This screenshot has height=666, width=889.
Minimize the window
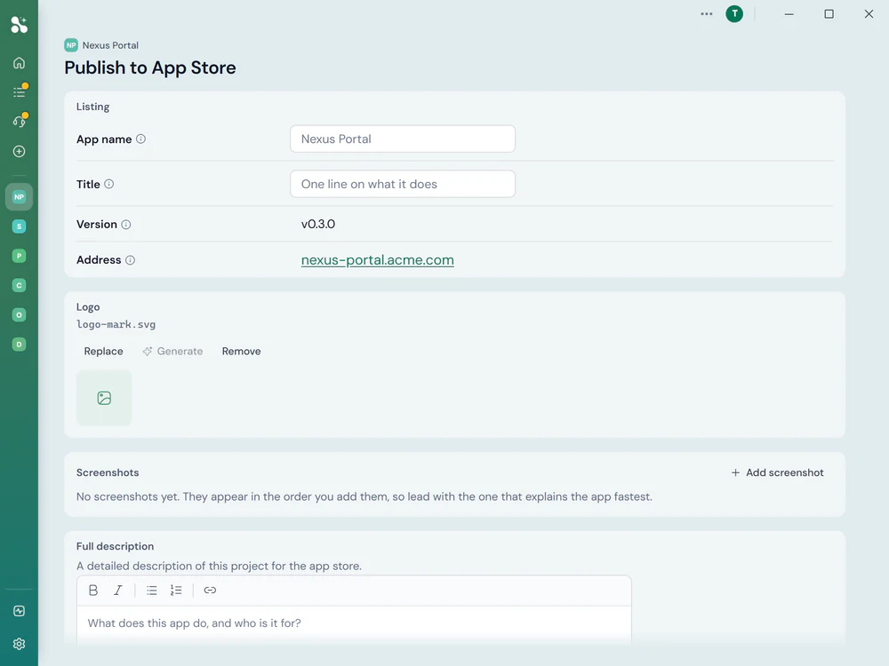coord(789,13)
